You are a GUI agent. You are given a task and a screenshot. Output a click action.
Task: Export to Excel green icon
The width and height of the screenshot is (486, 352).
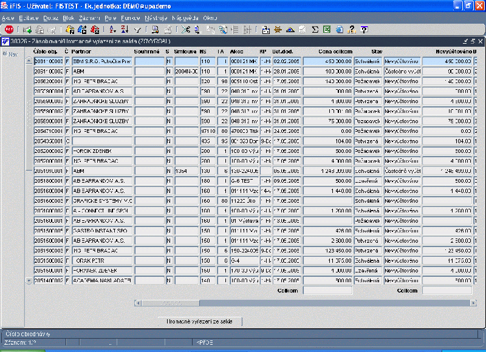(327, 29)
